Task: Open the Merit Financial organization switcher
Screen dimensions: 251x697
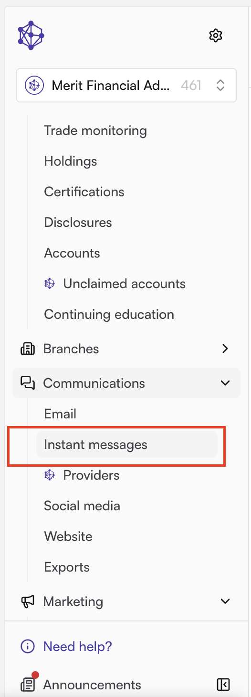Action: point(126,86)
